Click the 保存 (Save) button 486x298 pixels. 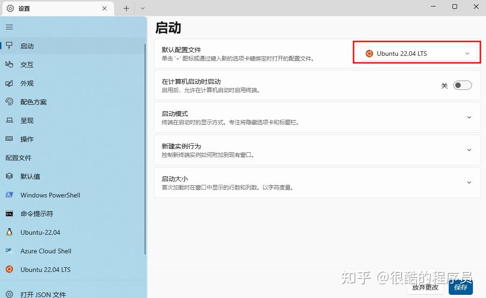(461, 288)
